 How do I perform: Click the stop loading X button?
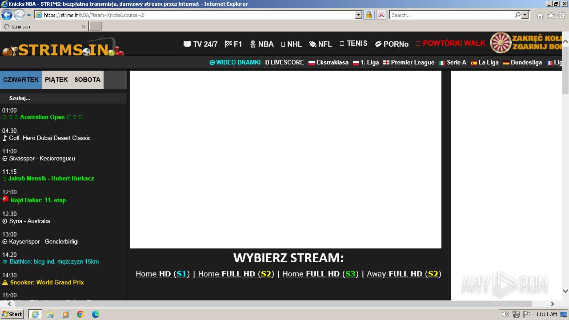point(381,15)
